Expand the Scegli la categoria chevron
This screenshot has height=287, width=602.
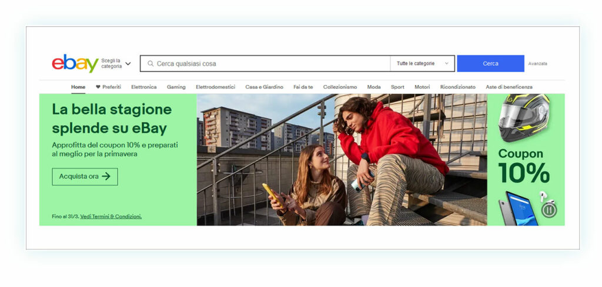(x=128, y=63)
